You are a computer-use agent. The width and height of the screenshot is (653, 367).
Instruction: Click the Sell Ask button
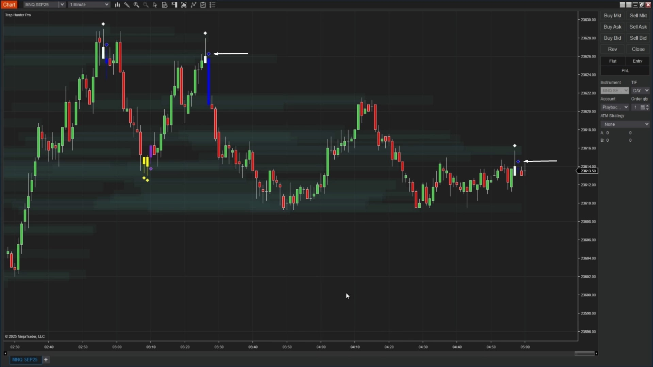[x=638, y=27]
